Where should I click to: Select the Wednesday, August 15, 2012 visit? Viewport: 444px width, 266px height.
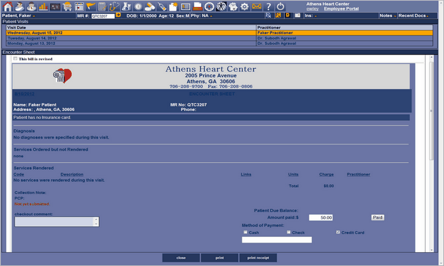coord(219,33)
